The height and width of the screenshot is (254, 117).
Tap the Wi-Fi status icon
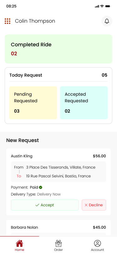(x=102, y=6)
